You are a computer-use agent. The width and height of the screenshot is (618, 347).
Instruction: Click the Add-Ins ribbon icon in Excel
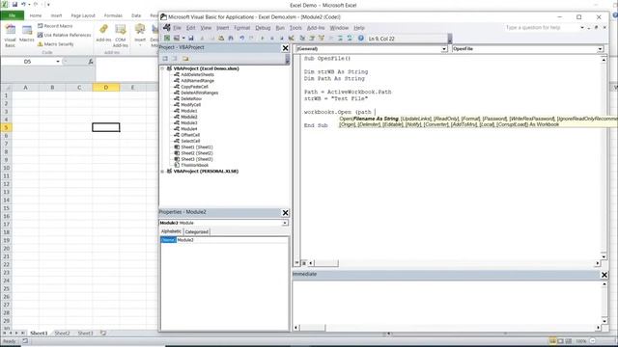pyautogui.click(x=103, y=33)
